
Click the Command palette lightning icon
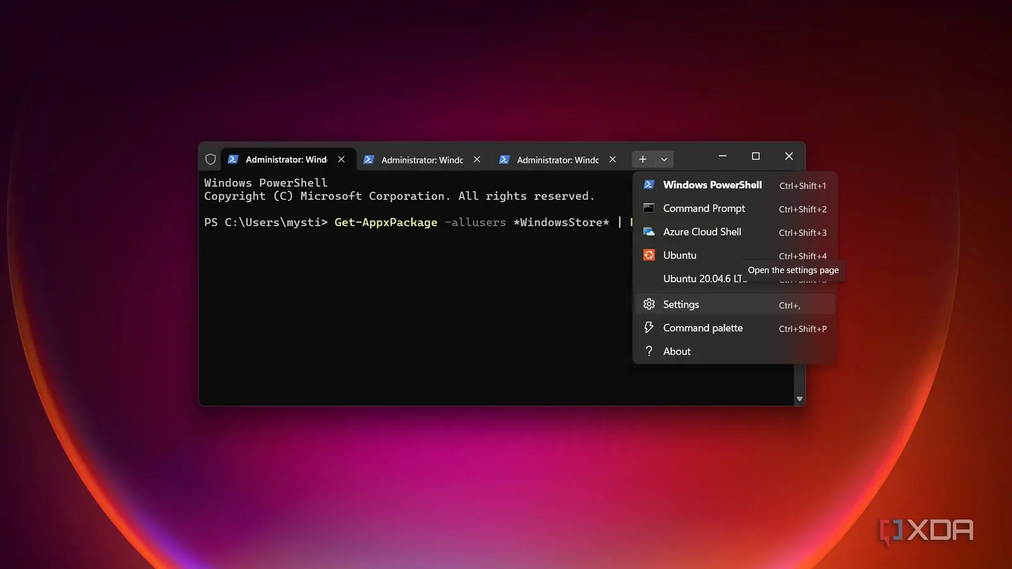pos(649,327)
